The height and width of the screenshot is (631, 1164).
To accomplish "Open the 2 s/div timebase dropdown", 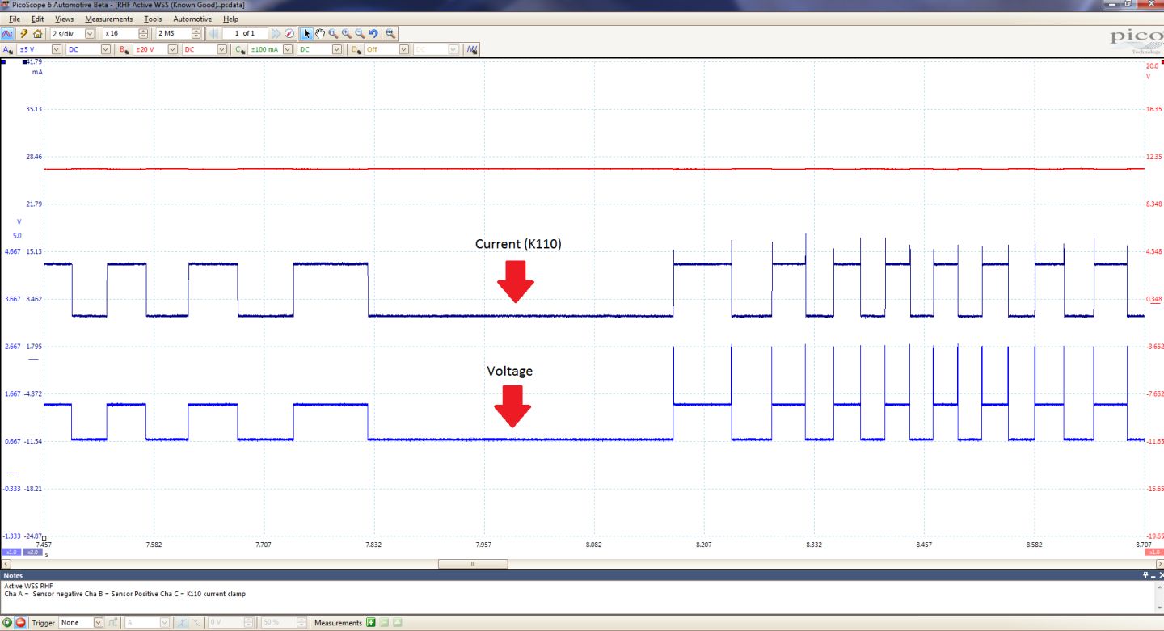I will click(89, 34).
